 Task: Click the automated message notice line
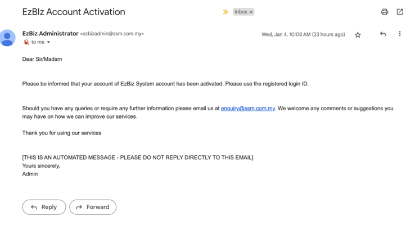pyautogui.click(x=138, y=157)
